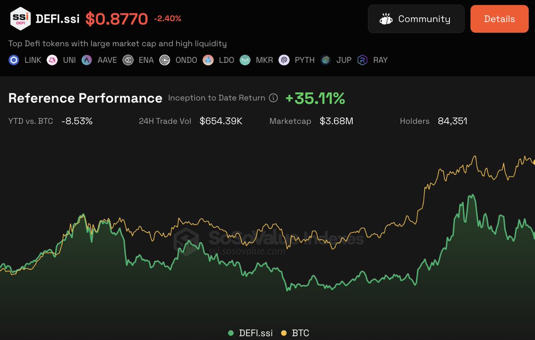The height and width of the screenshot is (340, 535).
Task: Click the 84,351 holders value
Action: coord(453,121)
